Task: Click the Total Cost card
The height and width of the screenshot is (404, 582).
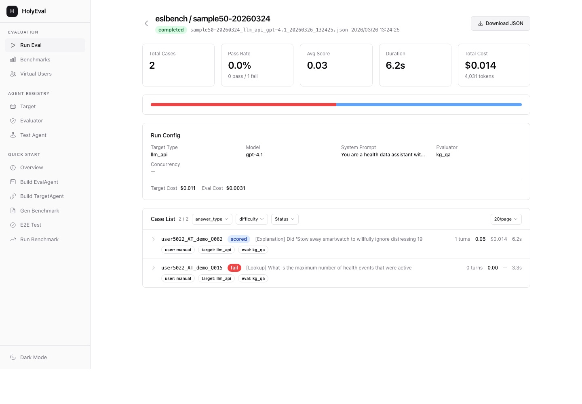Action: 494,65
